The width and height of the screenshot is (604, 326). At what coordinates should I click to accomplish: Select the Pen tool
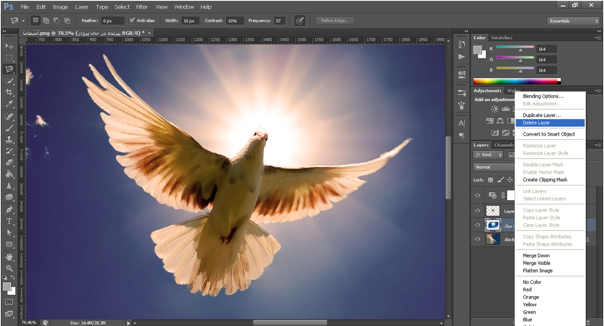click(x=9, y=210)
